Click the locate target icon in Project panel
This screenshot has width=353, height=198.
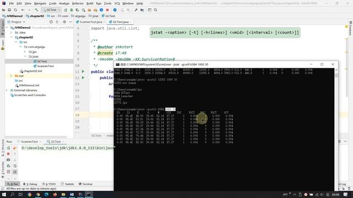(51, 22)
